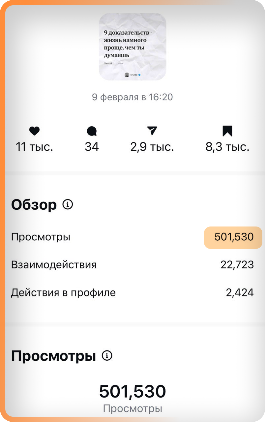Click the 2,424 profile actions value
Image resolution: width=265 pixels, height=422 pixels.
click(x=240, y=292)
